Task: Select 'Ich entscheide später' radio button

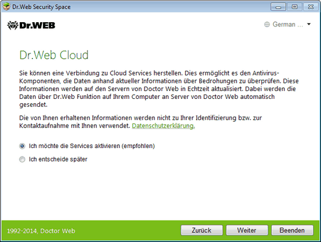Action: coord(22,159)
